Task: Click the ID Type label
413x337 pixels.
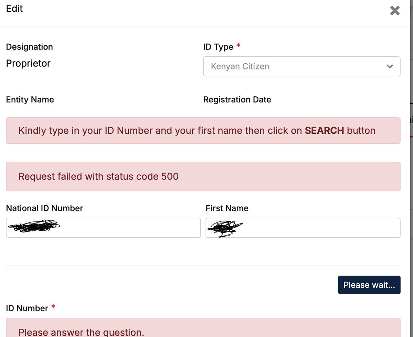Action: point(222,47)
